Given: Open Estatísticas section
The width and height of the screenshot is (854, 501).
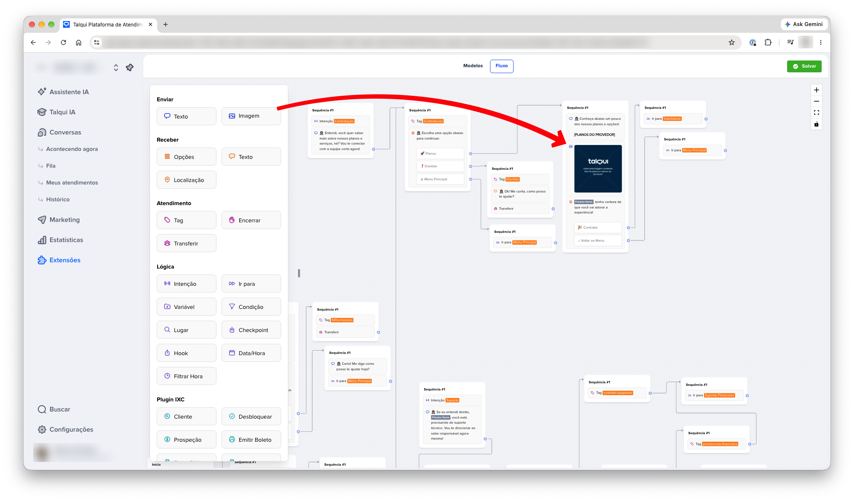Looking at the screenshot, I should [61, 240].
